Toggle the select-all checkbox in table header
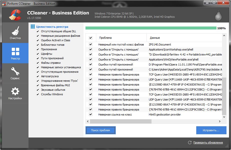The image size is (231, 150). pos(90,38)
